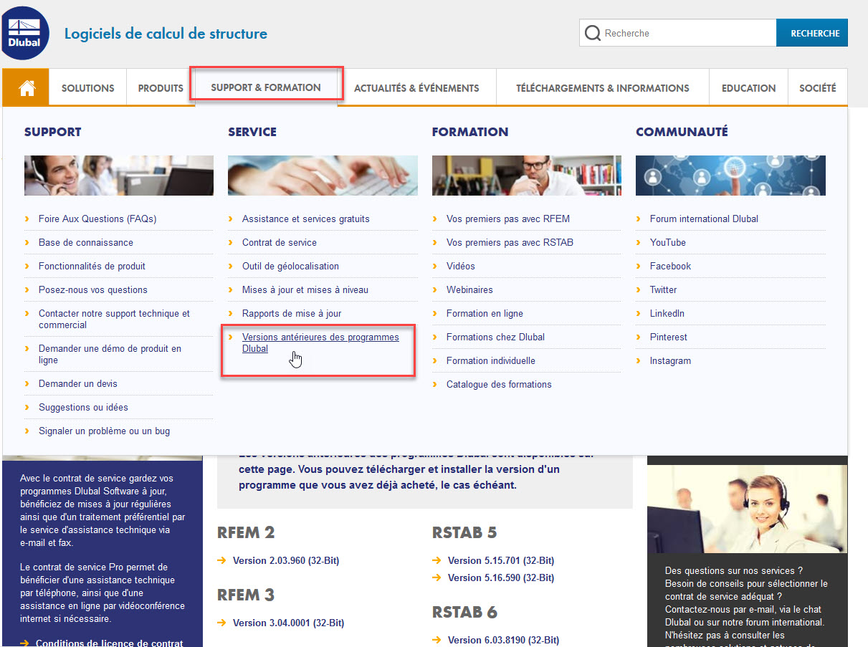The image size is (868, 647).
Task: Click the magnifying glass search icon
Action: coord(593,32)
